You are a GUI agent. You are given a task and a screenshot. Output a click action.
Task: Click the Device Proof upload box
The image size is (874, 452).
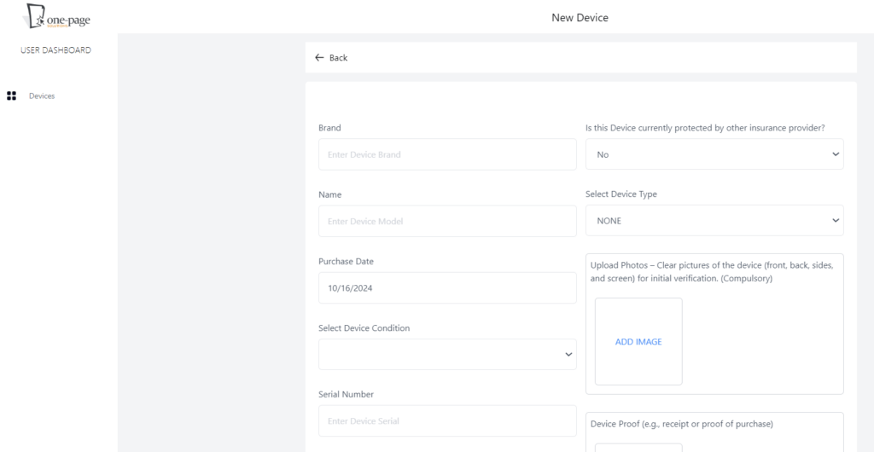(638, 447)
